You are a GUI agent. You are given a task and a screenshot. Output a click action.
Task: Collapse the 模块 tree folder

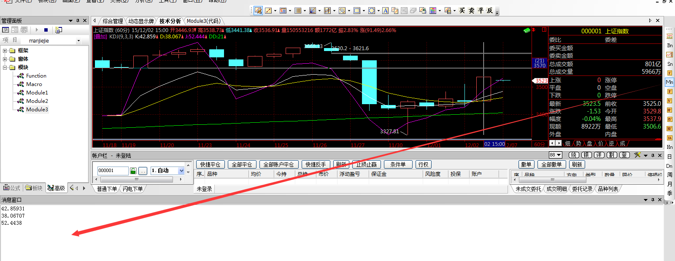(x=5, y=67)
